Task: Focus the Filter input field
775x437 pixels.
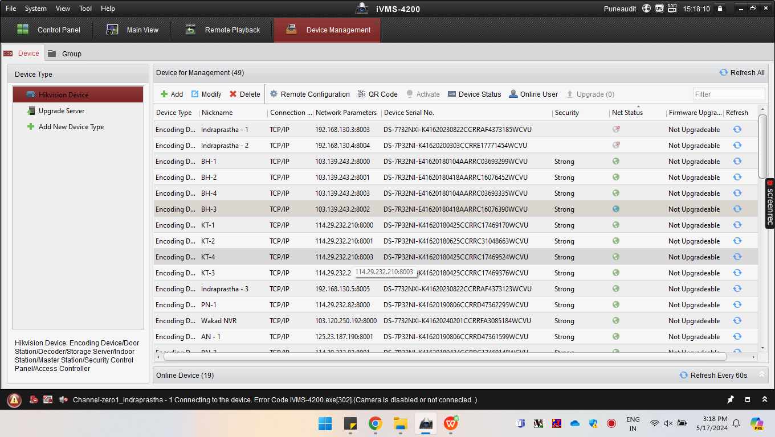Action: [729, 94]
